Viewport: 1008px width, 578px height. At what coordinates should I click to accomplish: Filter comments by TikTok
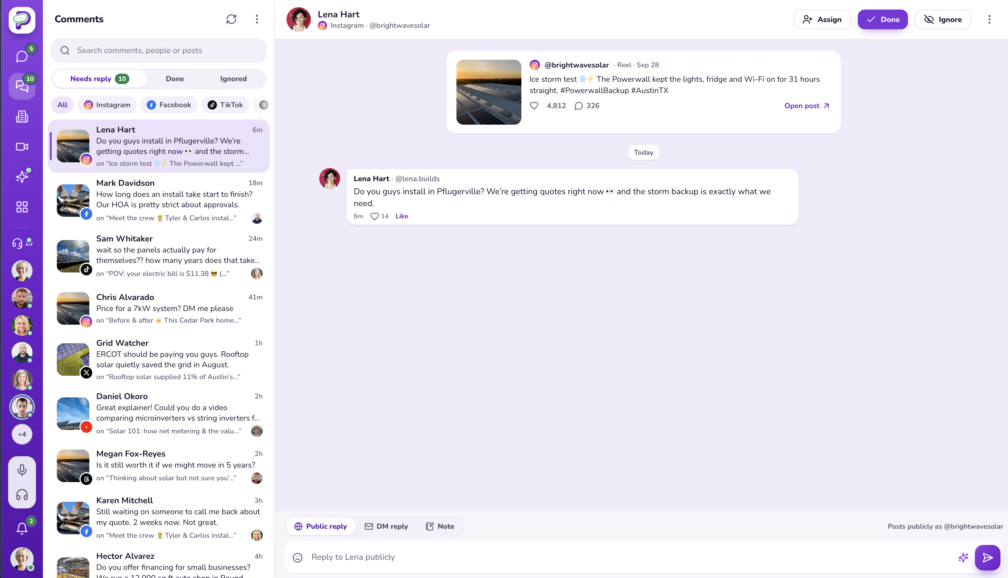point(225,105)
